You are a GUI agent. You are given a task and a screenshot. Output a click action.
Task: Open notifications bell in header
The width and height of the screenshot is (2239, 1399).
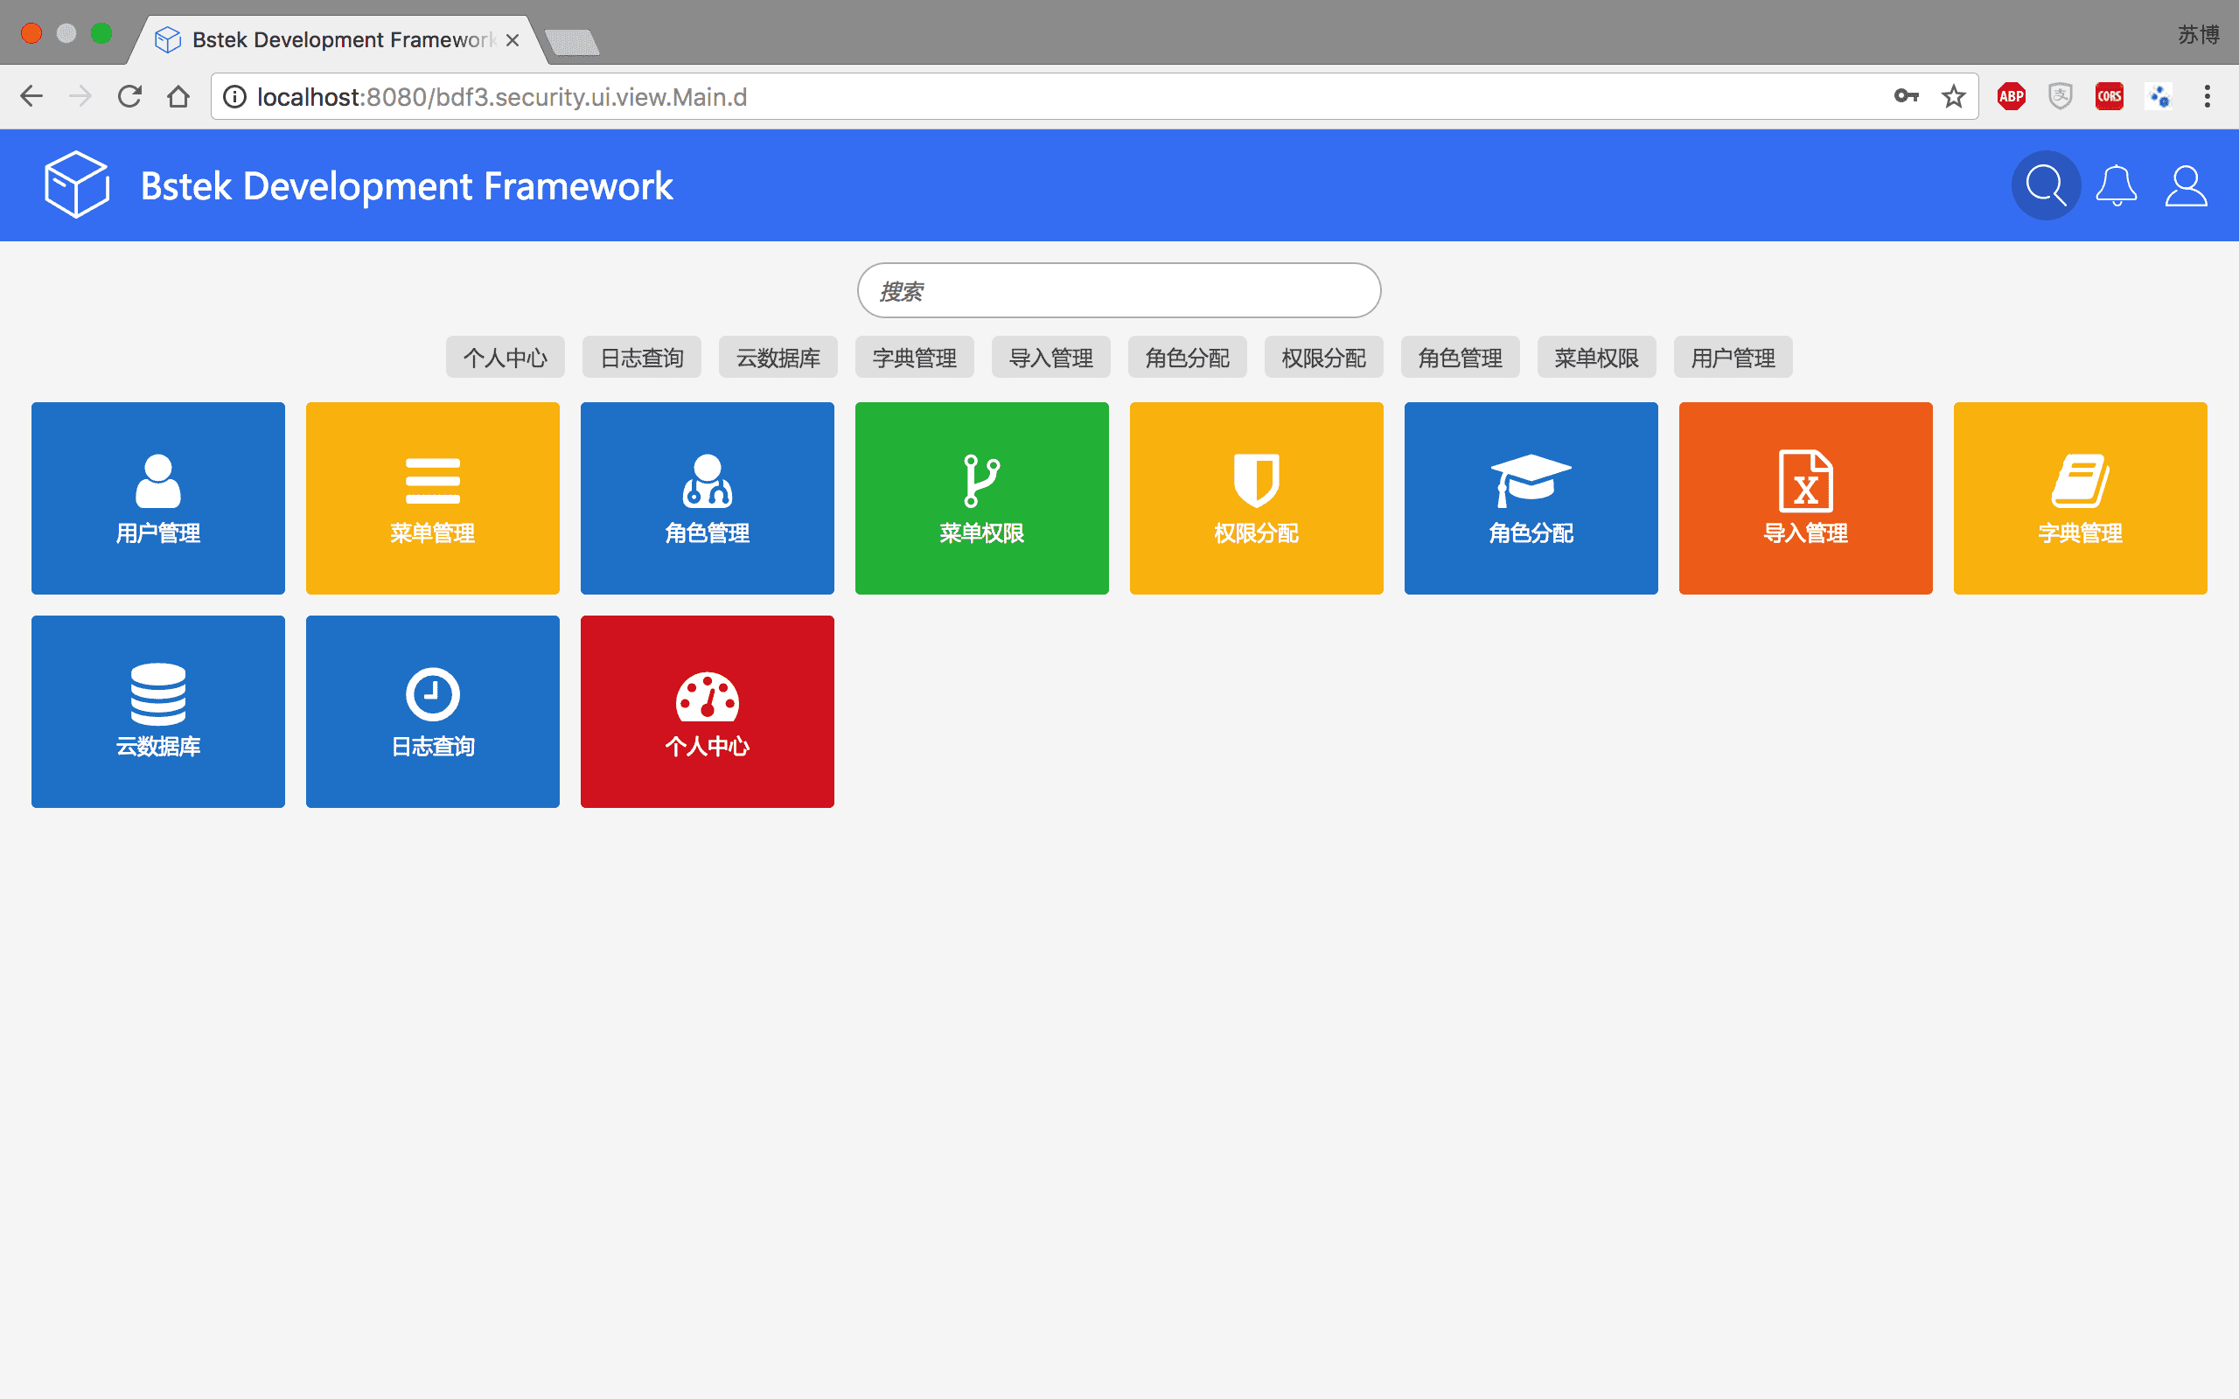pyautogui.click(x=2116, y=185)
